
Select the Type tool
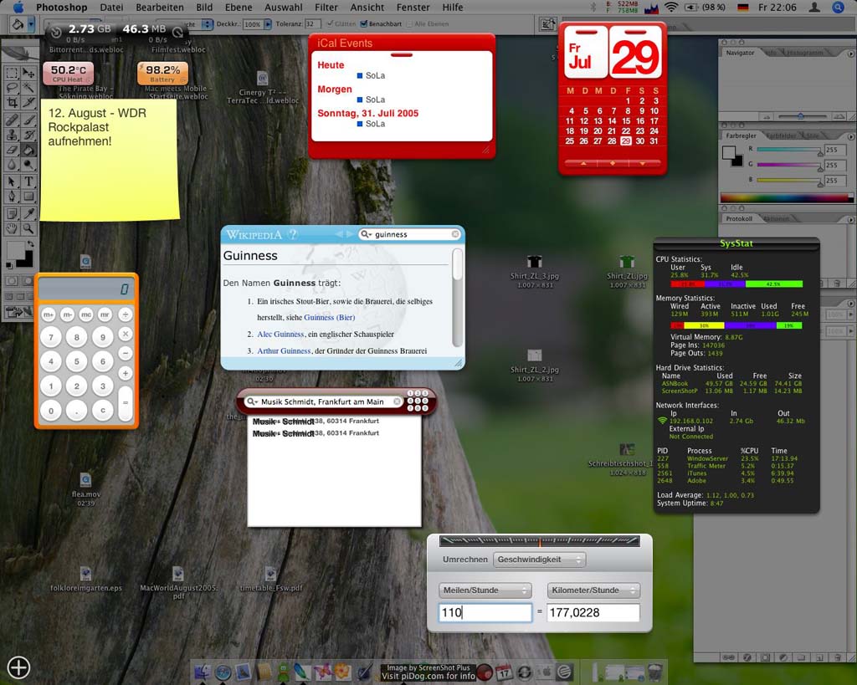[x=28, y=181]
